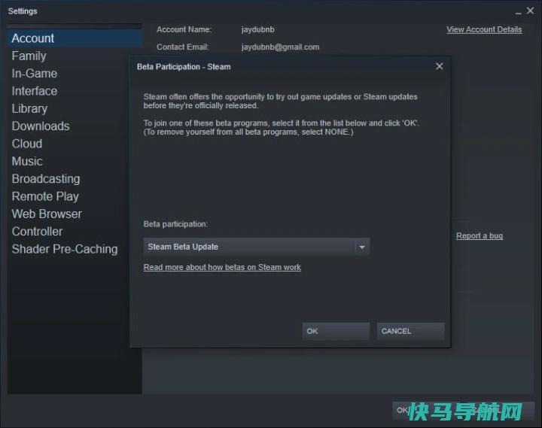Click the Account Name label
The height and width of the screenshot is (428, 542).
184,29
